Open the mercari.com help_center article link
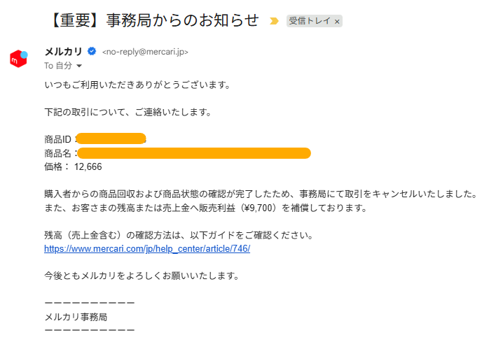496x349 pixels. (147, 249)
